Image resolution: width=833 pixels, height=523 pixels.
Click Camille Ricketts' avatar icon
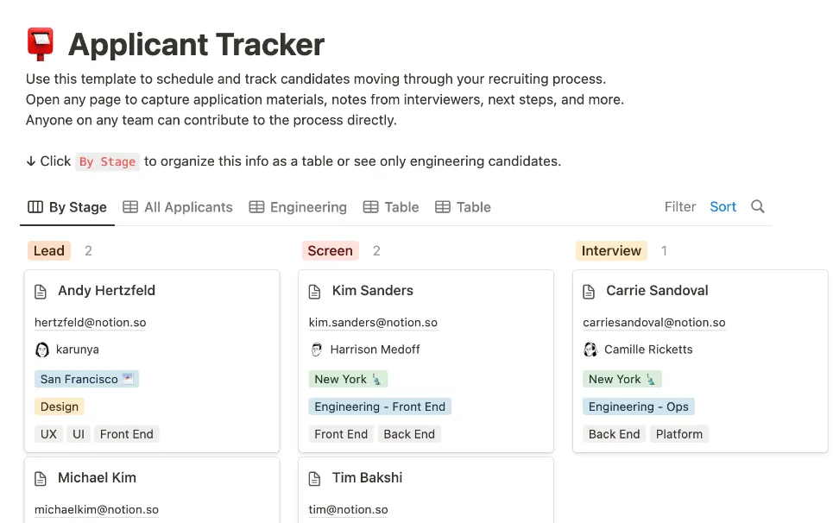[x=590, y=350]
